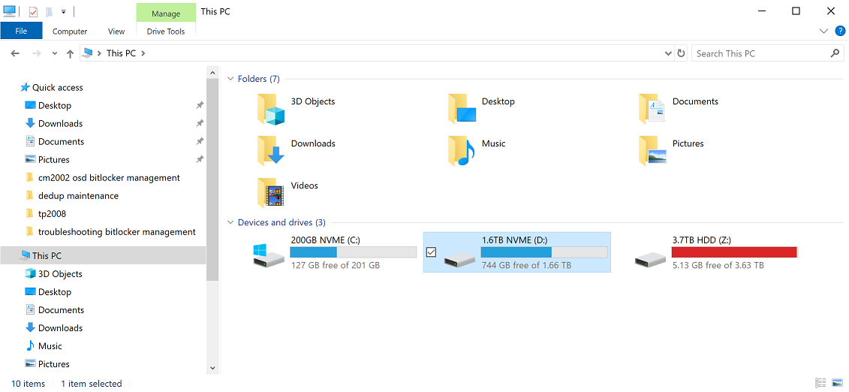Open the Videos folder icon
Image resolution: width=849 pixels, height=392 pixels.
pyautogui.click(x=270, y=193)
